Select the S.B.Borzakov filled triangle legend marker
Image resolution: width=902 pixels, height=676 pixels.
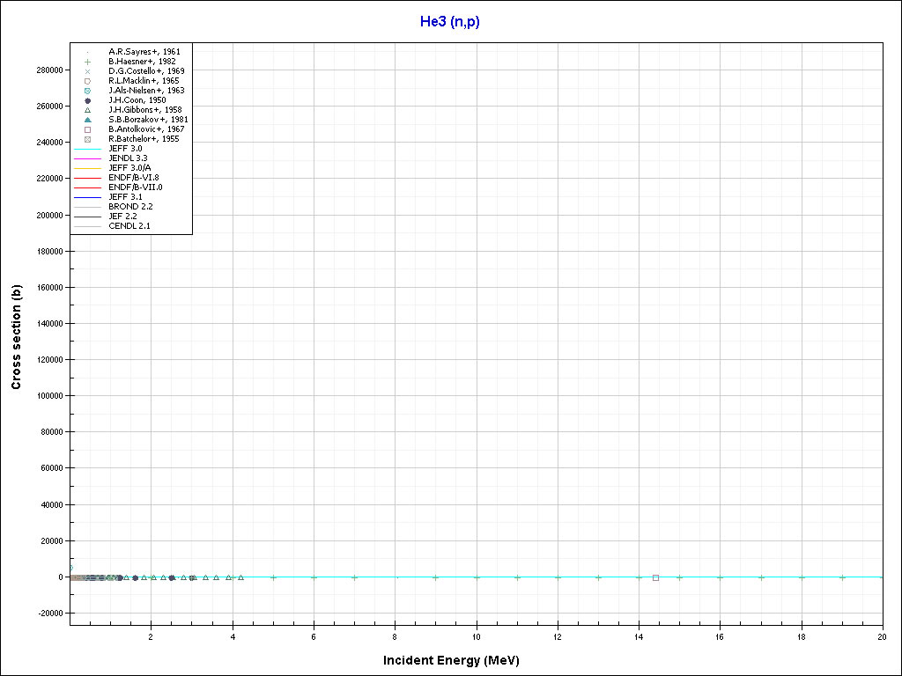(87, 120)
